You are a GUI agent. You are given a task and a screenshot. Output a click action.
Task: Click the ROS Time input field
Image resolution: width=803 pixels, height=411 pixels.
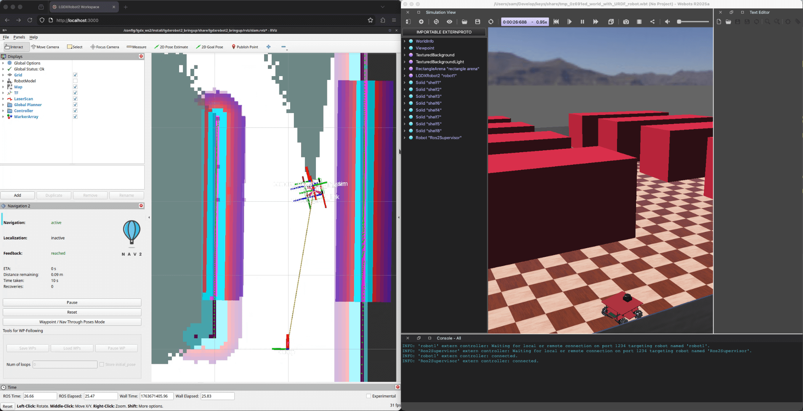(x=40, y=396)
